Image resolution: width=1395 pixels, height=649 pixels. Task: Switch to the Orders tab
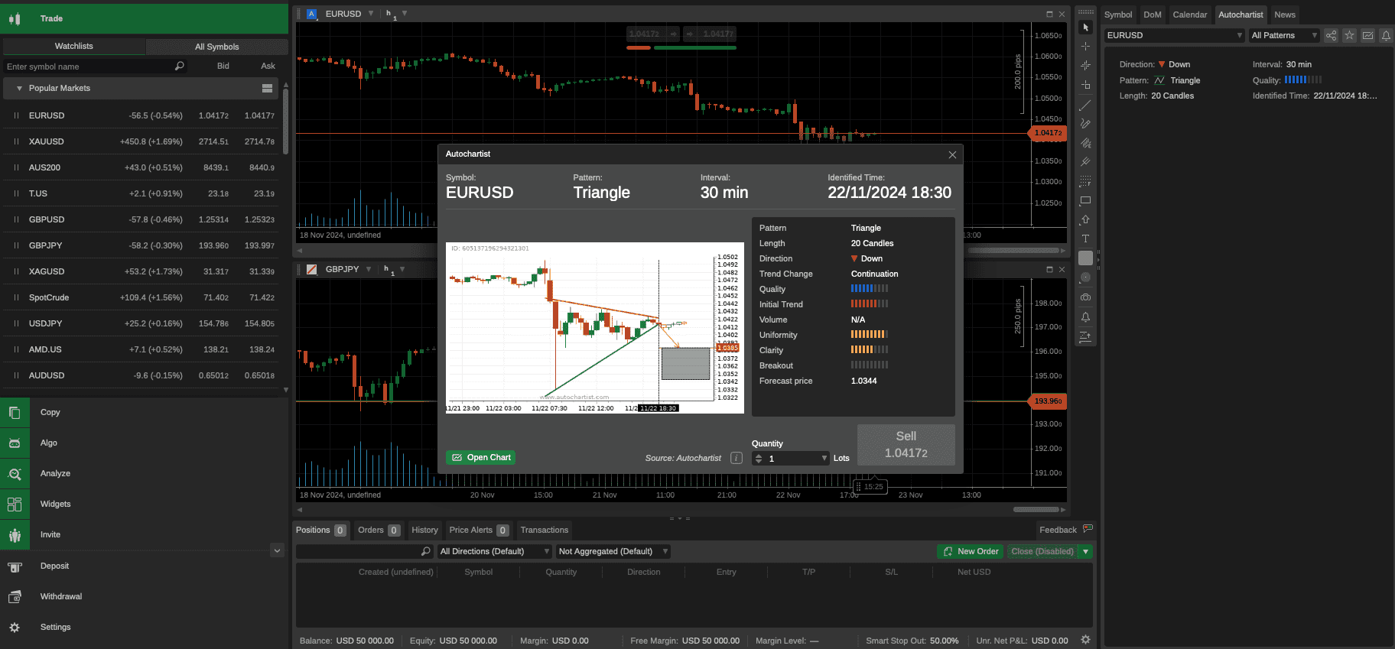[x=379, y=530]
